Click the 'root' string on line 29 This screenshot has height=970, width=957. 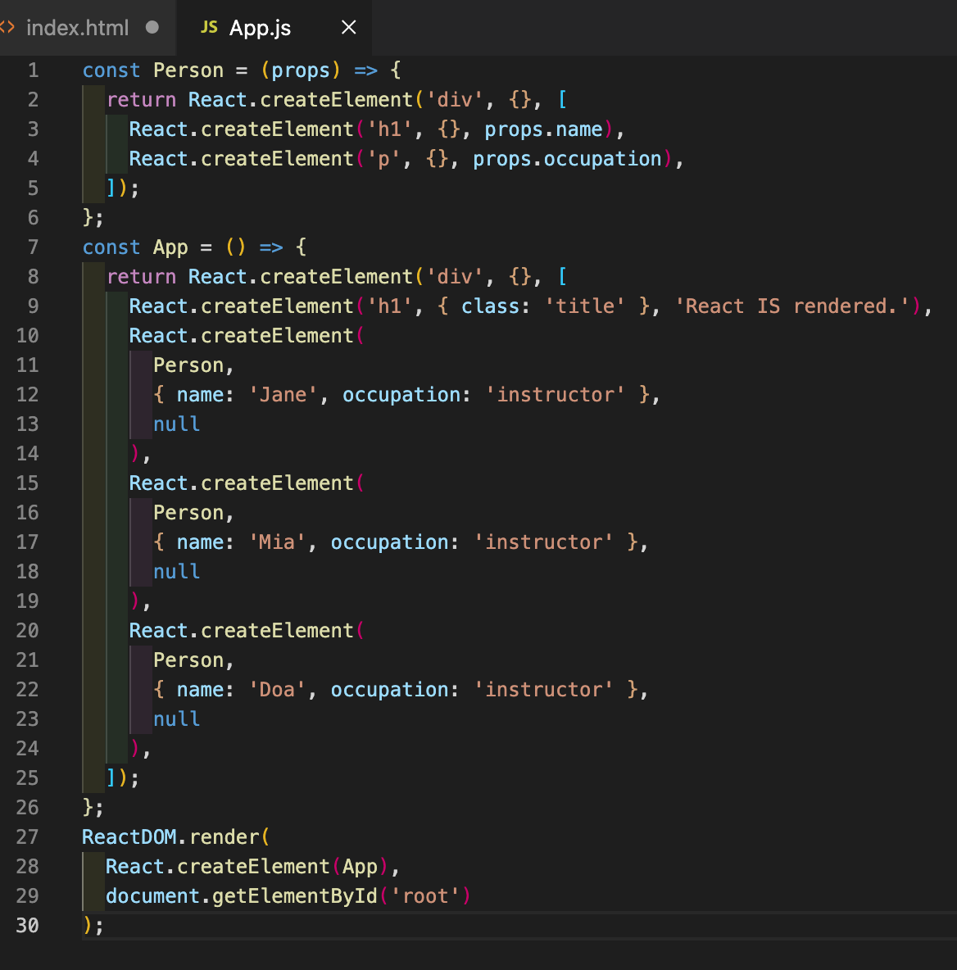pyautogui.click(x=425, y=895)
